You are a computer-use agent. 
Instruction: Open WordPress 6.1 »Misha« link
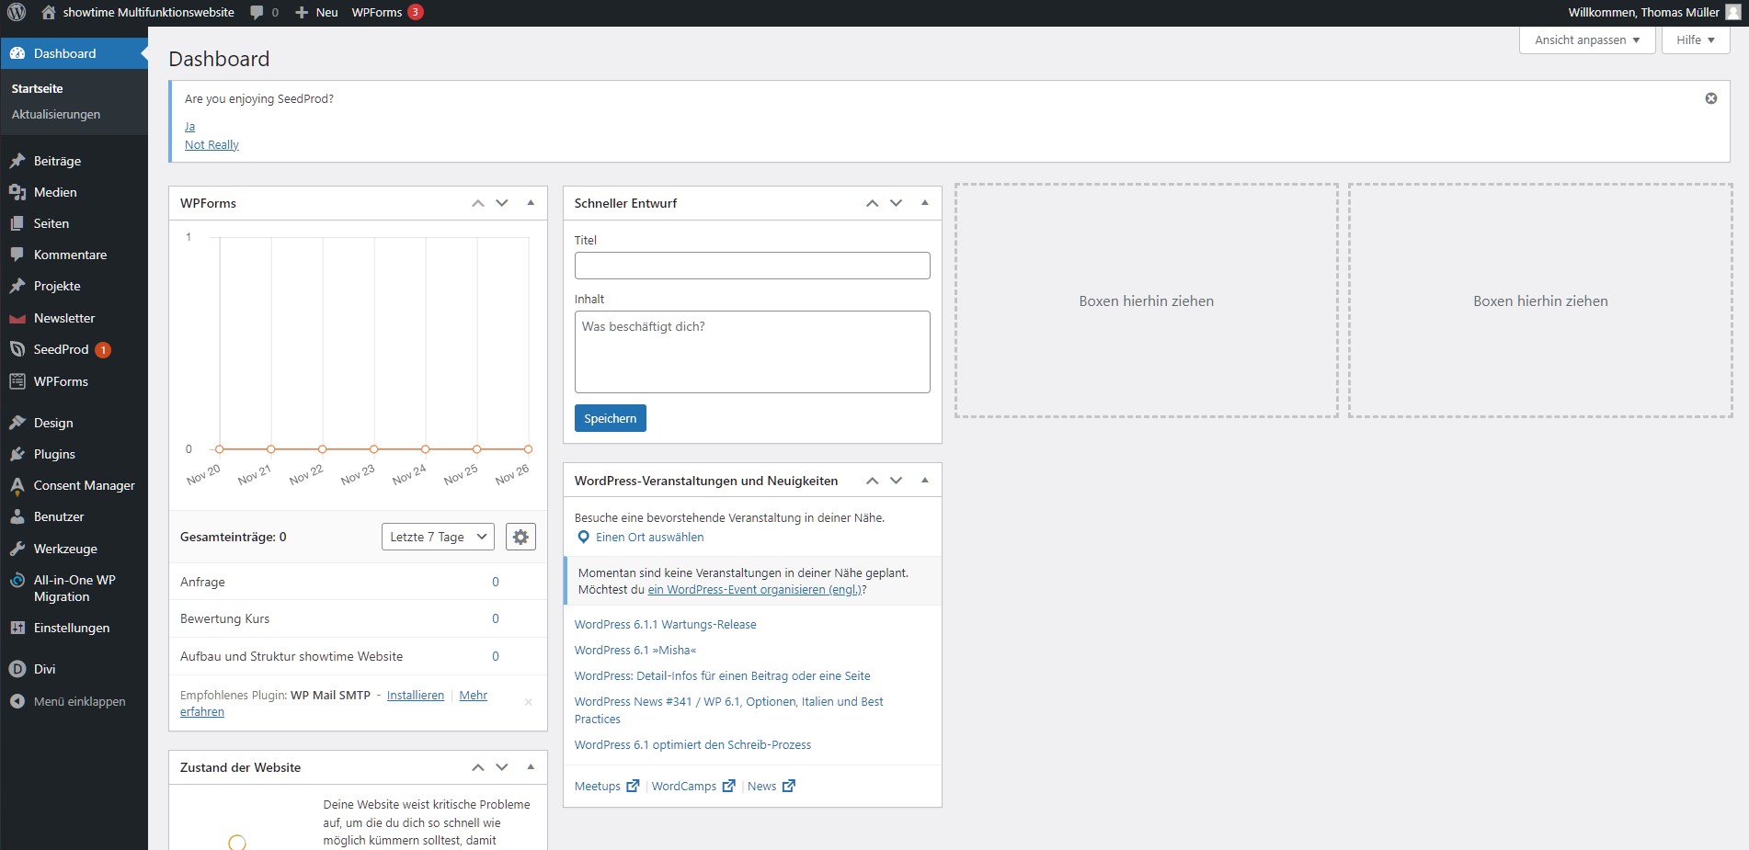635,651
